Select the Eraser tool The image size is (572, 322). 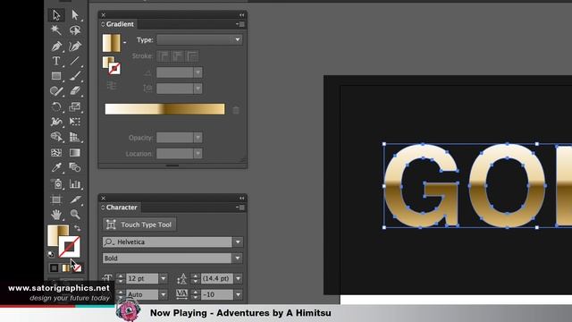75,91
